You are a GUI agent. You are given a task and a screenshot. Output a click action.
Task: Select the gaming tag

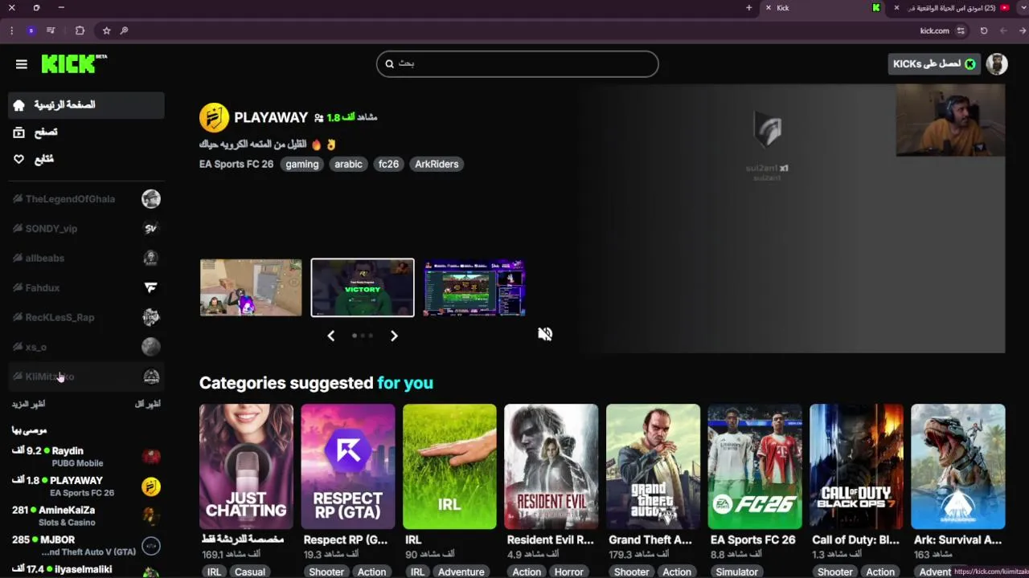[x=302, y=164]
